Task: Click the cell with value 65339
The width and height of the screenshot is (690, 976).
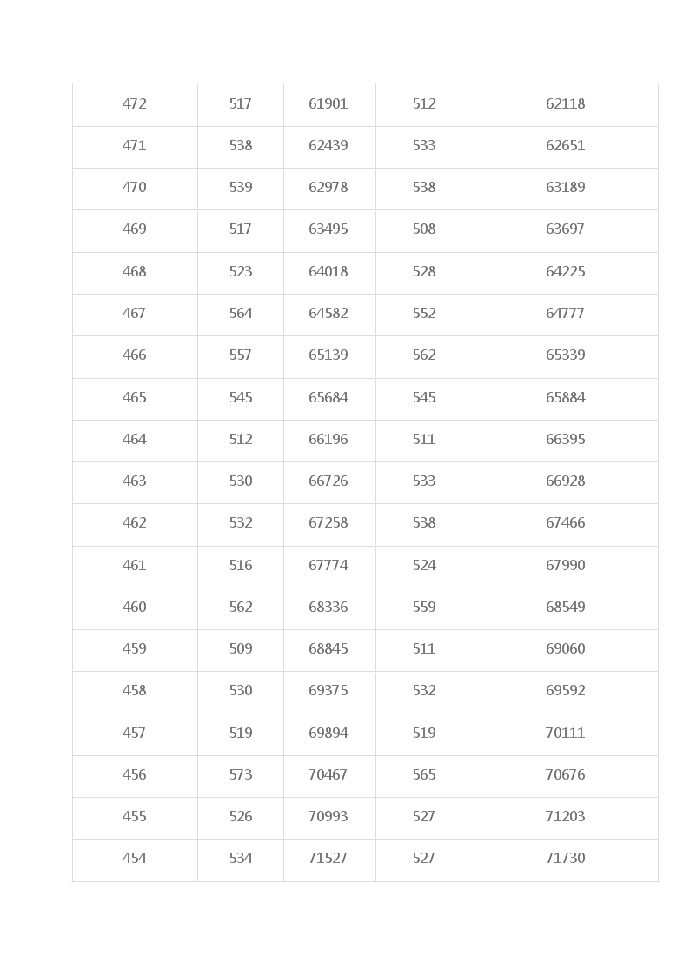Action: pyautogui.click(x=566, y=356)
